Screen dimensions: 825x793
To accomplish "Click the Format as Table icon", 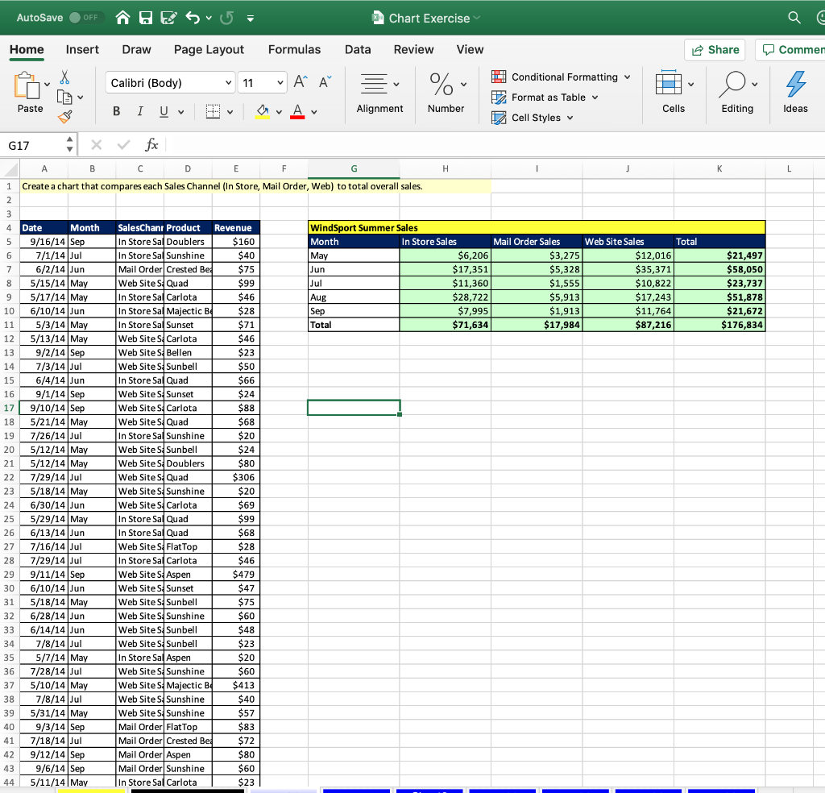I will pyautogui.click(x=501, y=97).
